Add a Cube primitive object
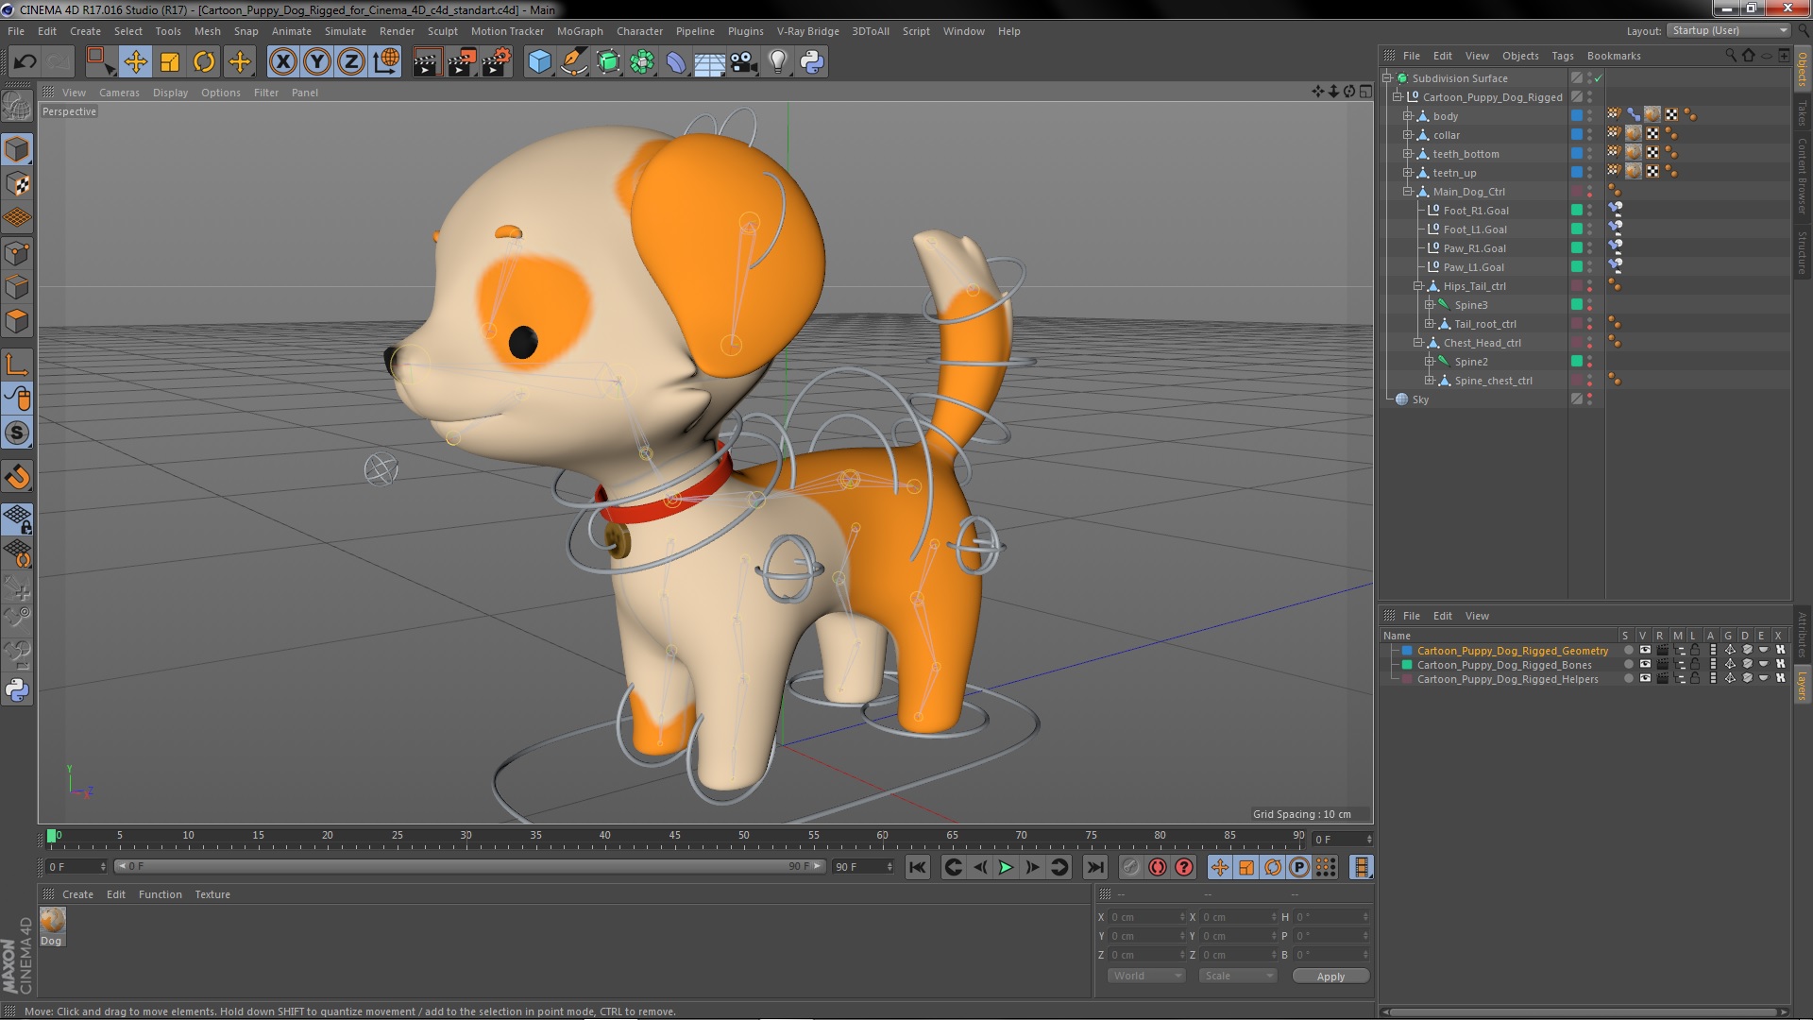Viewport: 1813px width, 1020px height. (x=539, y=62)
